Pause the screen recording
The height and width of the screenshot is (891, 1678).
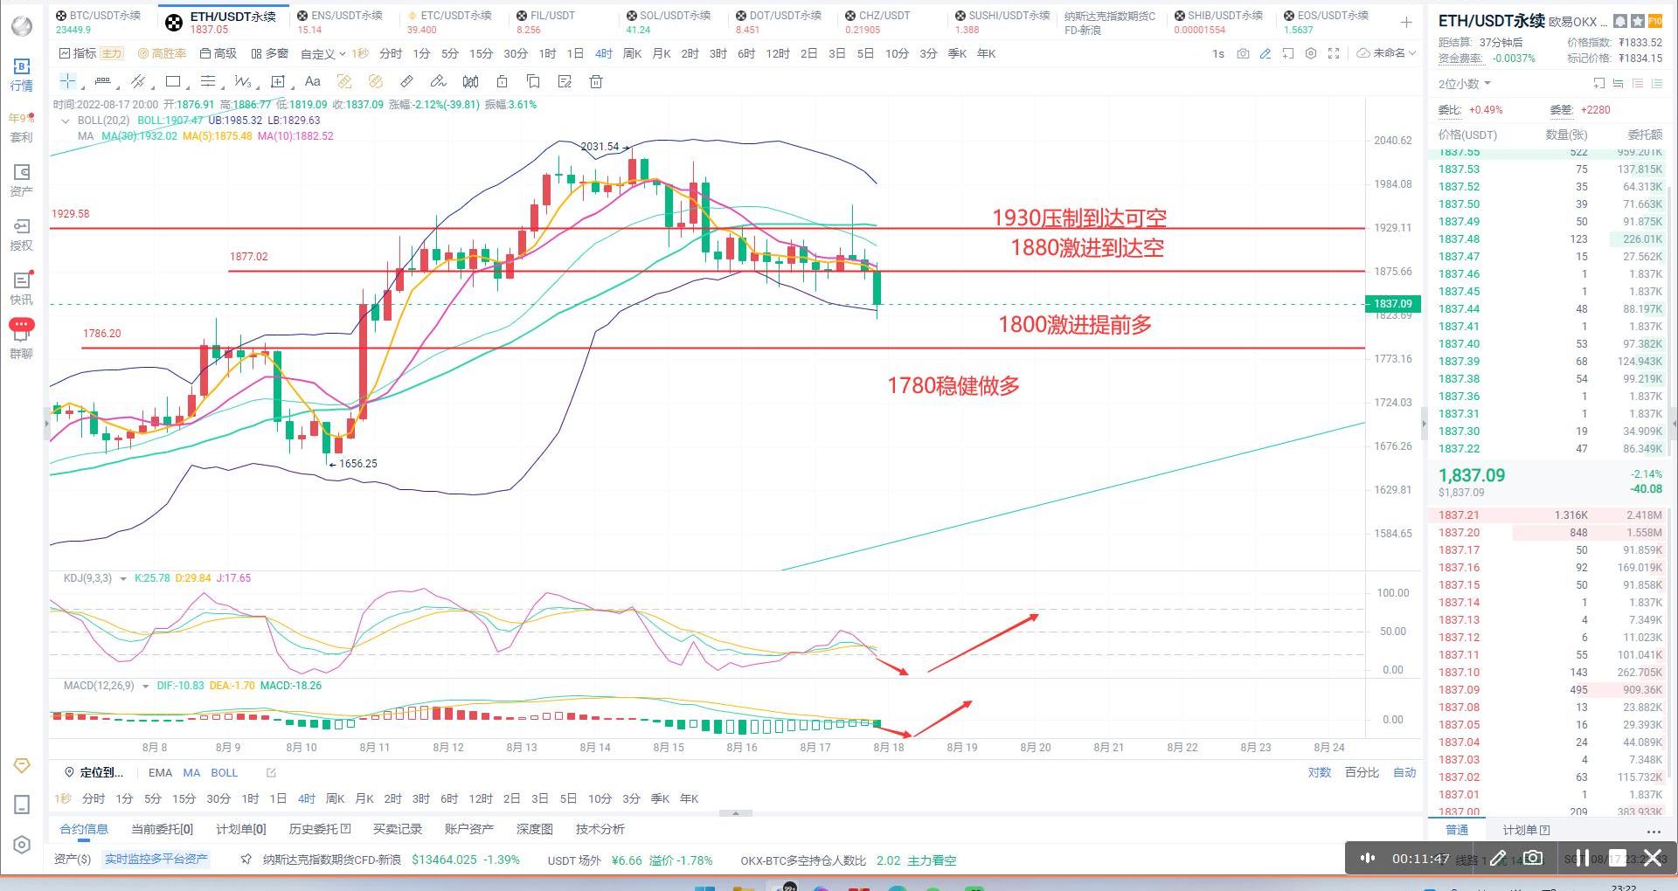1582,858
